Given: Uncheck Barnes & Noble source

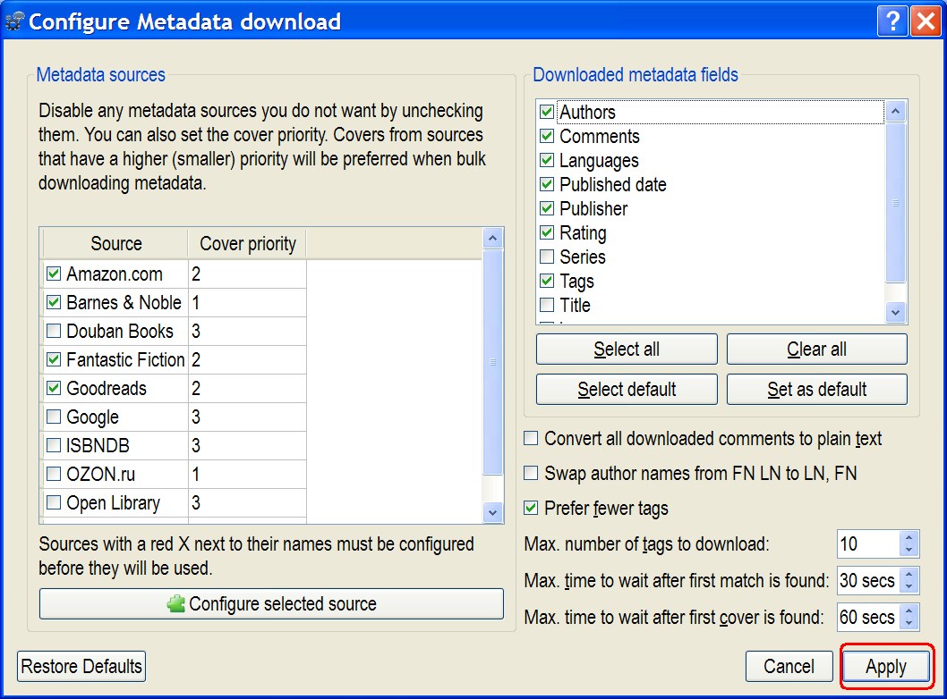Looking at the screenshot, I should tap(54, 302).
